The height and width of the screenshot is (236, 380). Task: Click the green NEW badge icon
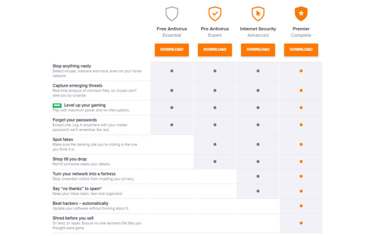[57, 106]
